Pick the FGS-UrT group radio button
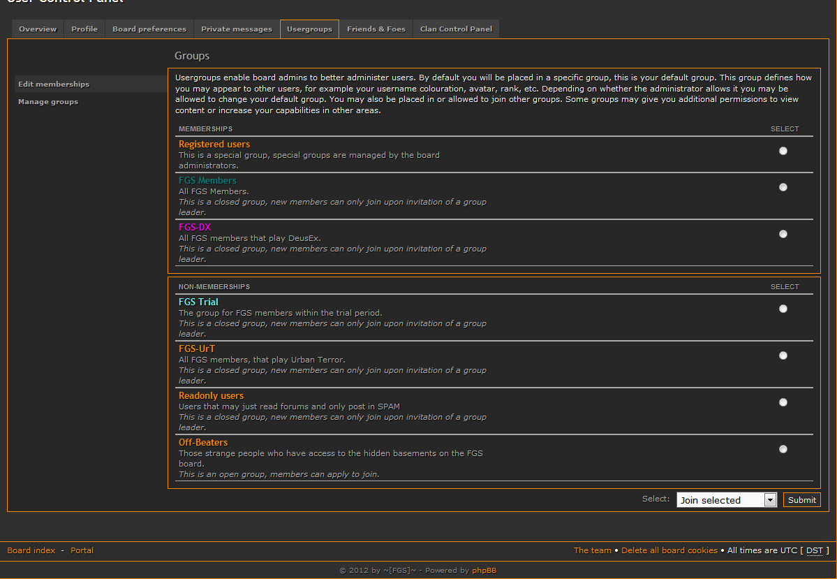837x579 pixels. pyautogui.click(x=783, y=356)
